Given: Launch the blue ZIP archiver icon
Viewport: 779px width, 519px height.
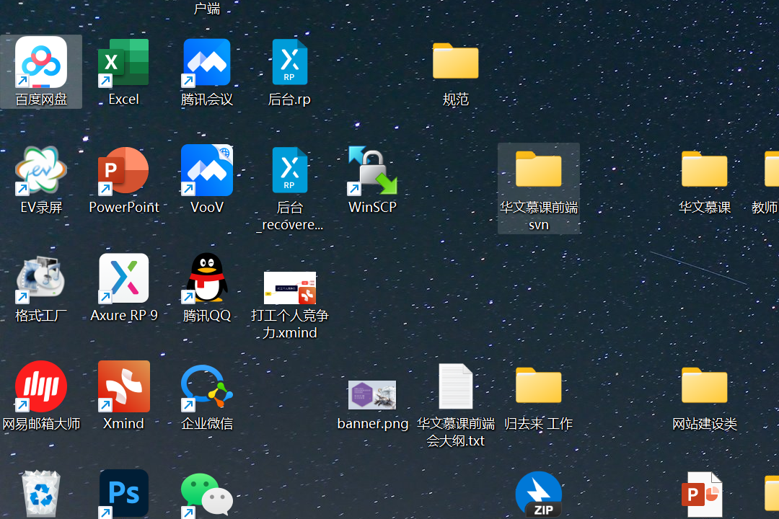Looking at the screenshot, I should [x=539, y=494].
